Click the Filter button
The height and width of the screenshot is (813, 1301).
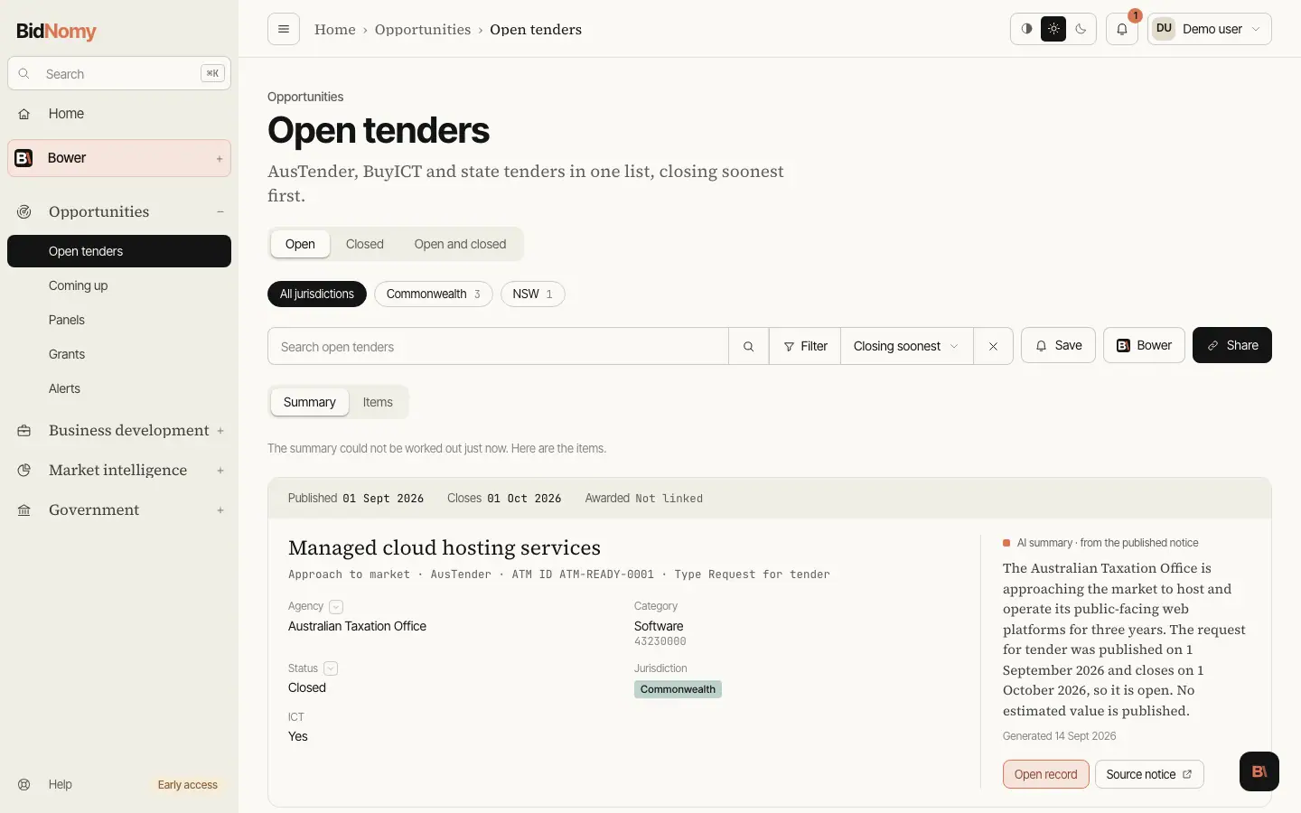tap(805, 346)
